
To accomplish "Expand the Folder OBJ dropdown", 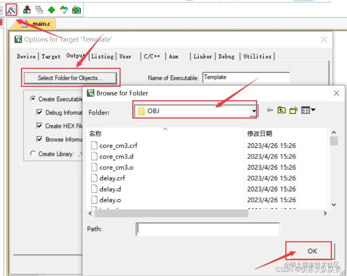I will coord(254,111).
